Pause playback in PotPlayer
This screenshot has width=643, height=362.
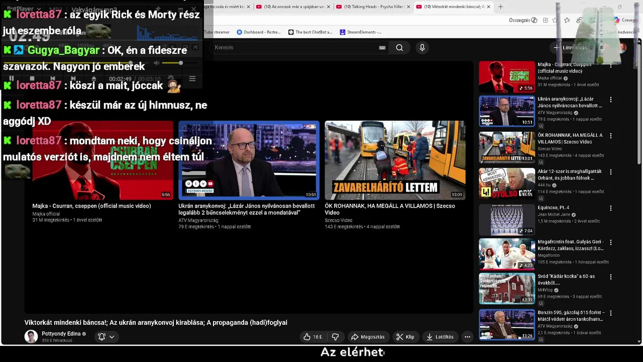[x=11, y=79]
